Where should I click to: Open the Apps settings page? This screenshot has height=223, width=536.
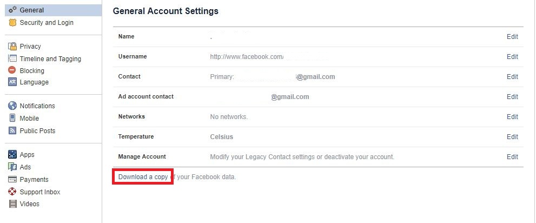27,155
